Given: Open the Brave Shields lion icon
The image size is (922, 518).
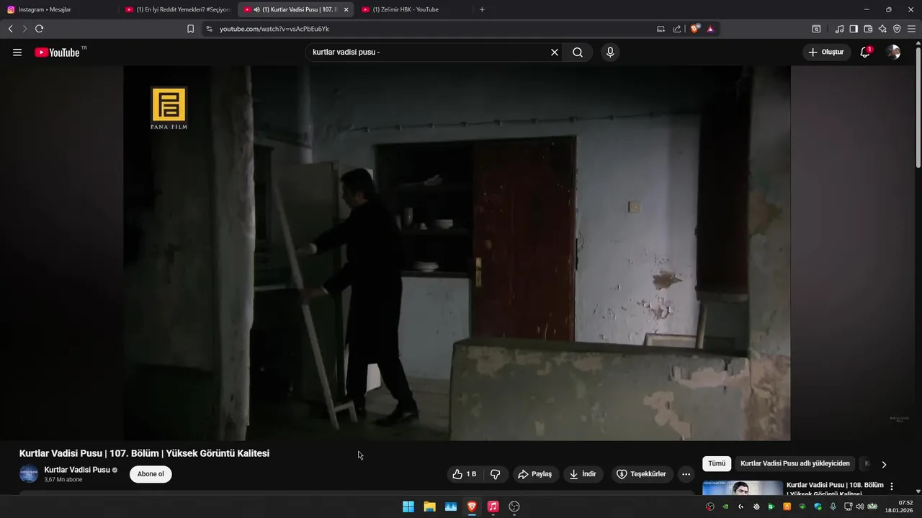Looking at the screenshot, I should pyautogui.click(x=694, y=29).
